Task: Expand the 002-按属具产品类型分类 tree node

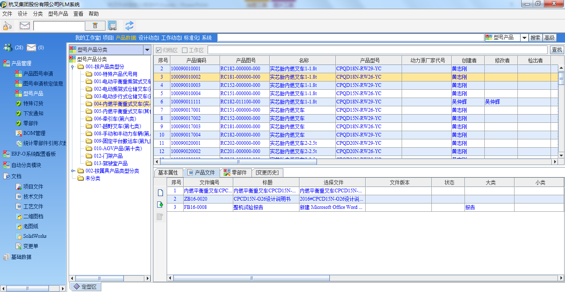Action: coord(73,171)
